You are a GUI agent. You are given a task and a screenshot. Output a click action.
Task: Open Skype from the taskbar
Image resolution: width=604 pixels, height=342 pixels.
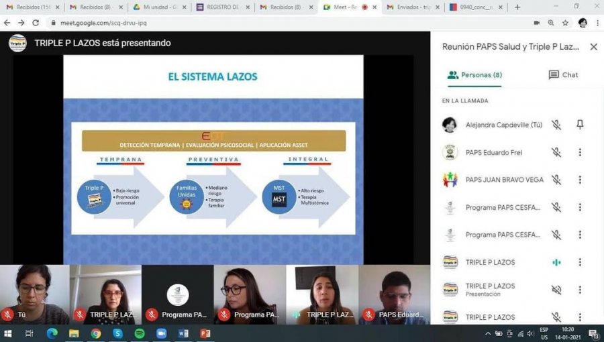(118, 333)
